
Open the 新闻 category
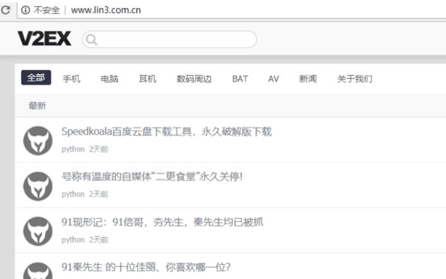[308, 79]
